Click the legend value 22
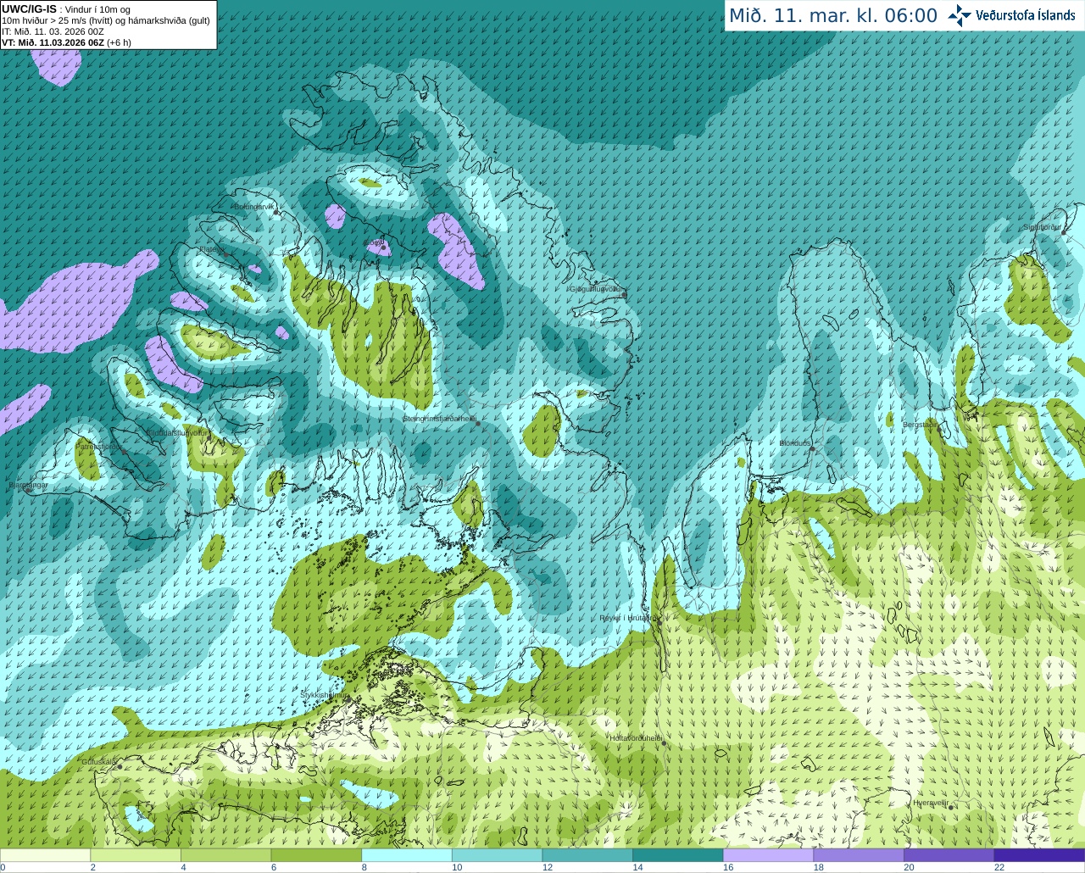This screenshot has height=873, width=1085. click(x=999, y=867)
